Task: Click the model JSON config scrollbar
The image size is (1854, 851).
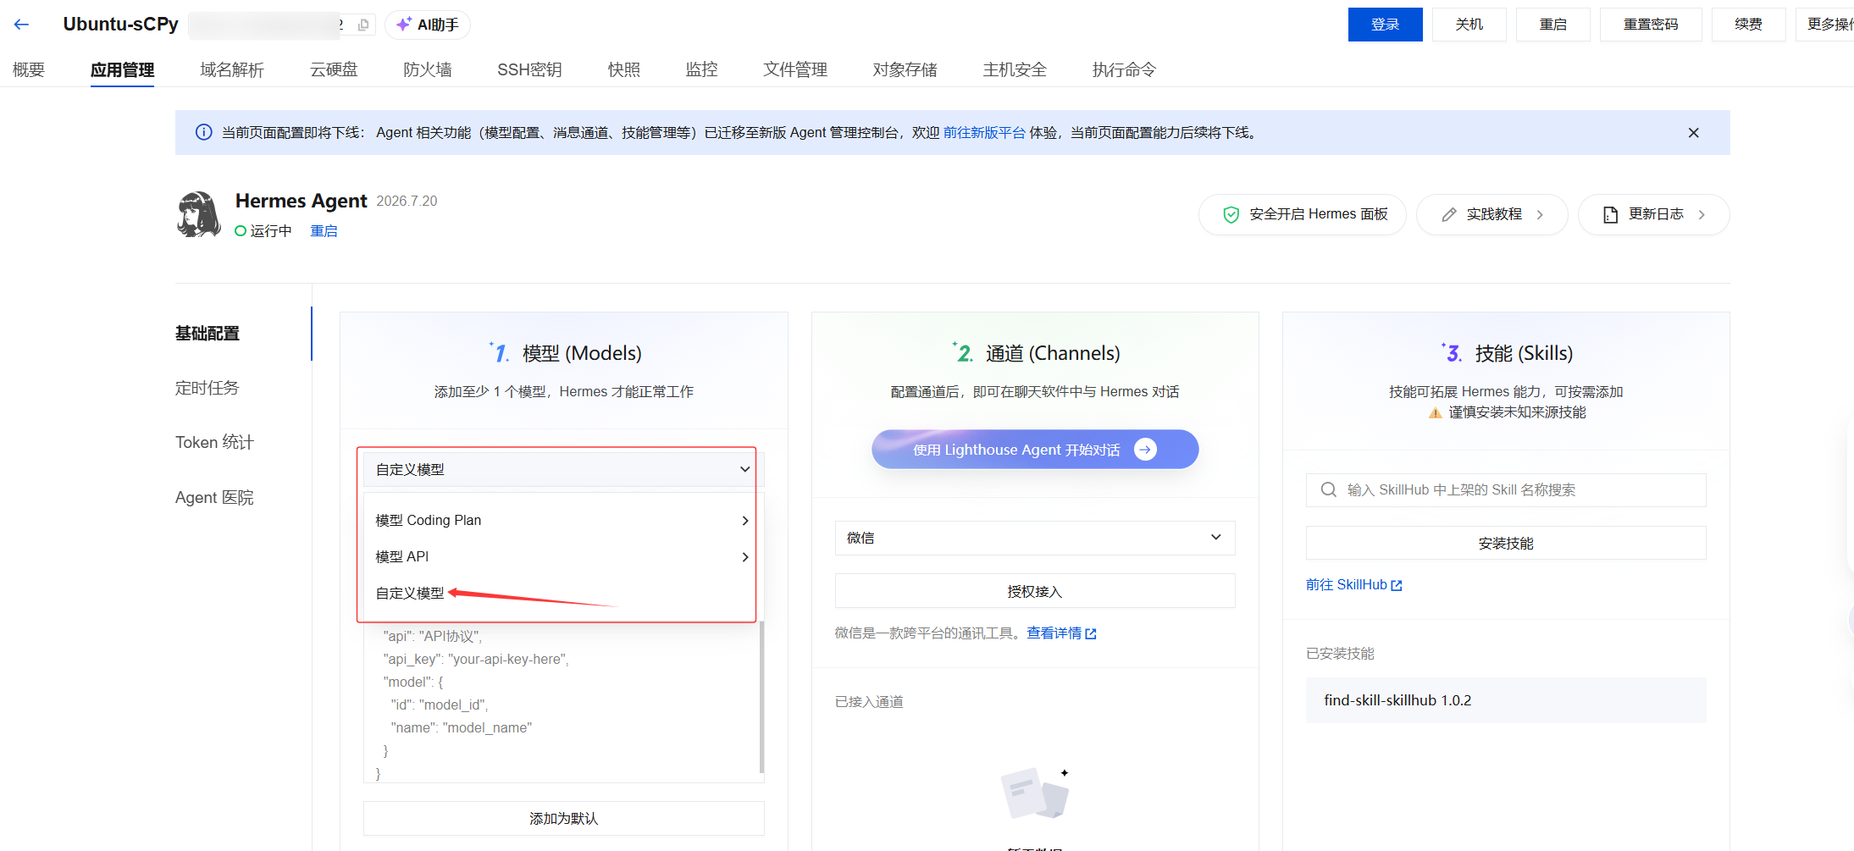Action: pos(761,697)
